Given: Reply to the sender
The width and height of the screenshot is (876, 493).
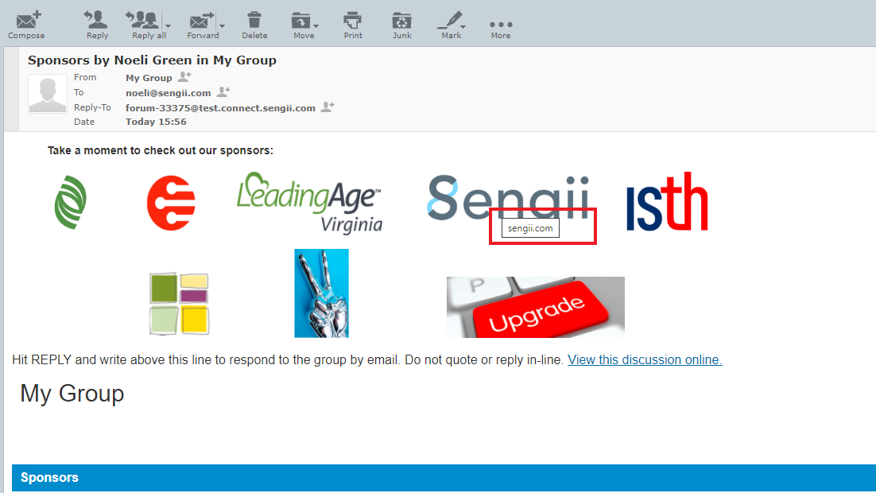Looking at the screenshot, I should 97,25.
